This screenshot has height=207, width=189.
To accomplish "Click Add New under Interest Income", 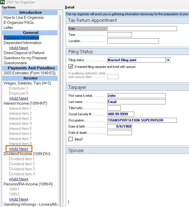I will [19, 149].
